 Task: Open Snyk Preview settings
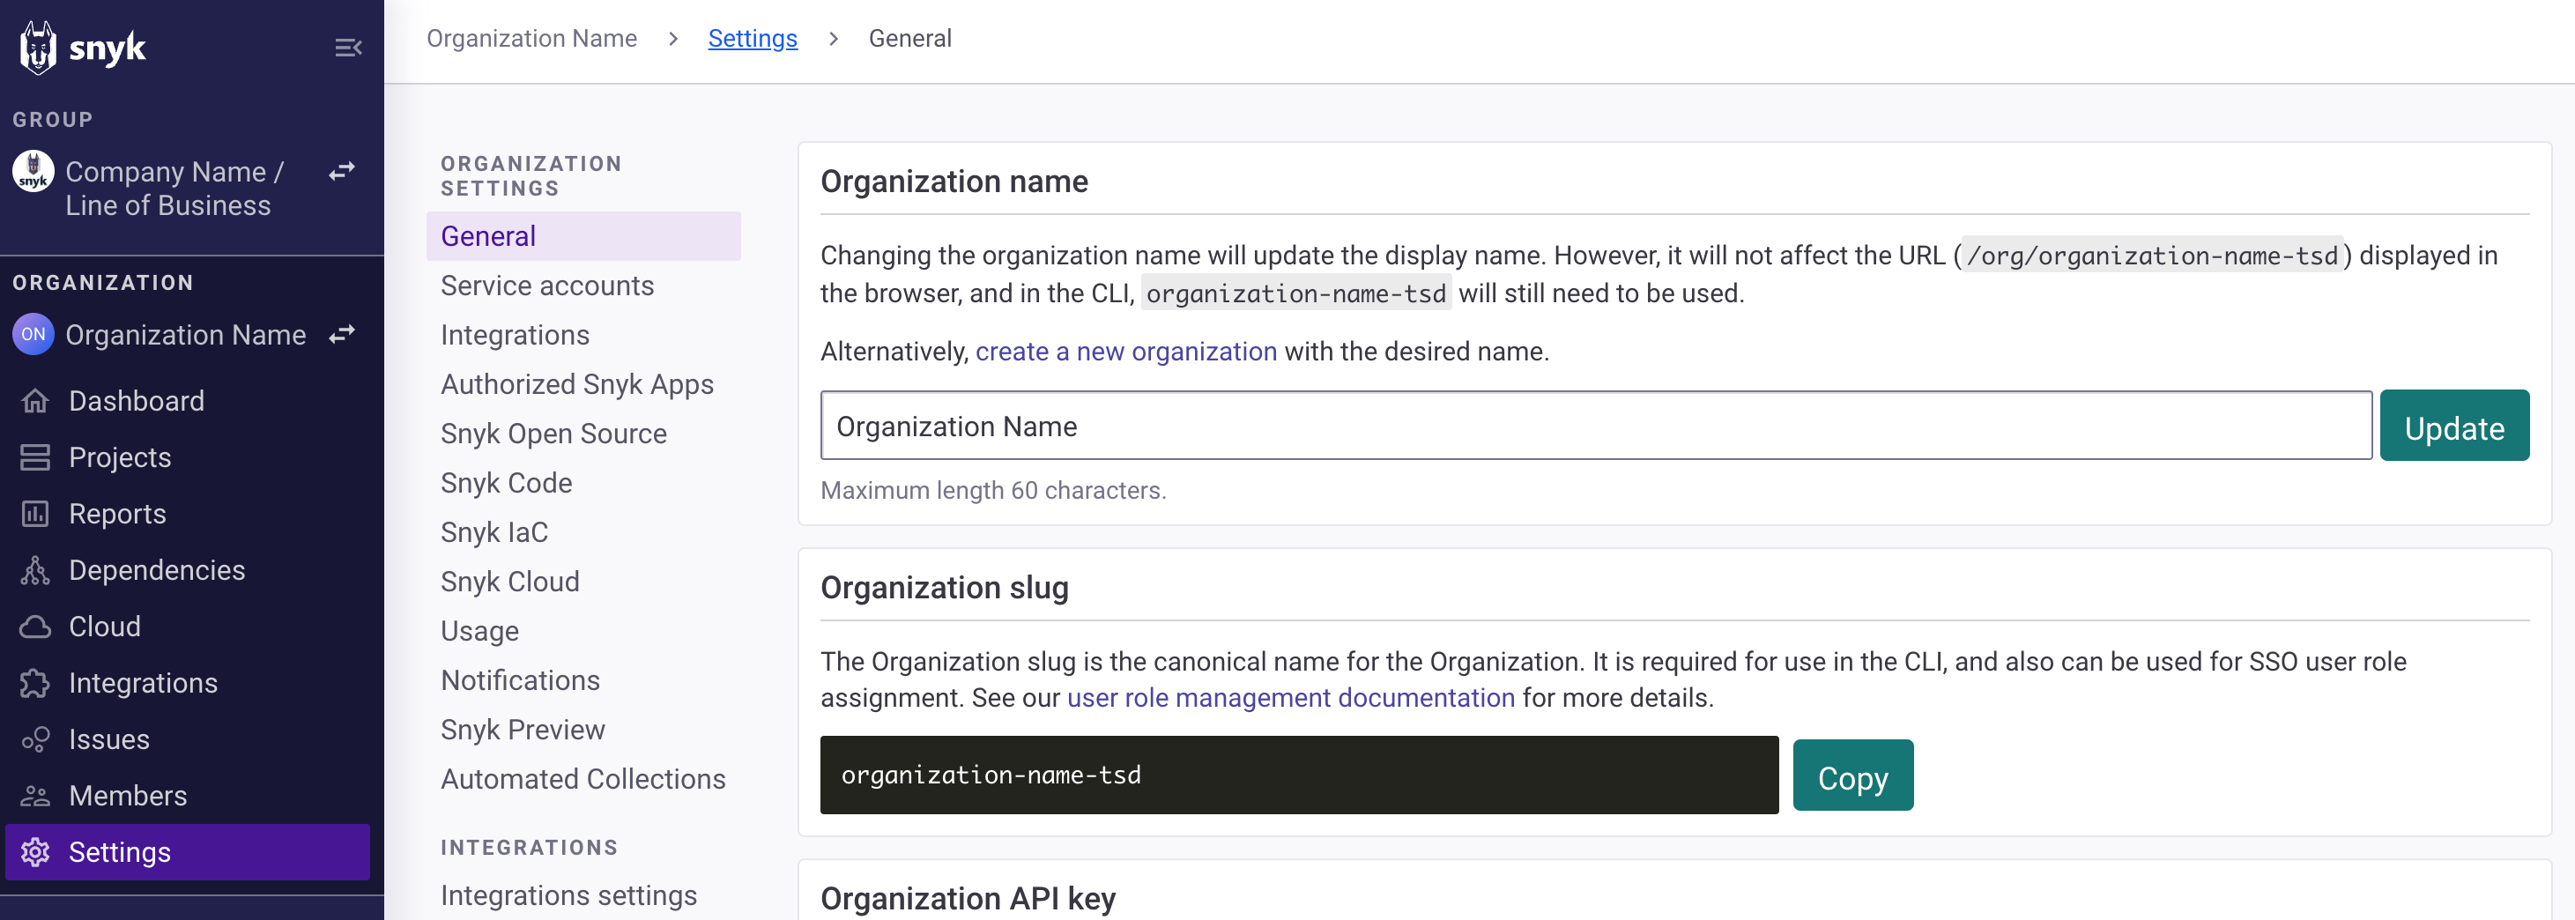coord(523,730)
